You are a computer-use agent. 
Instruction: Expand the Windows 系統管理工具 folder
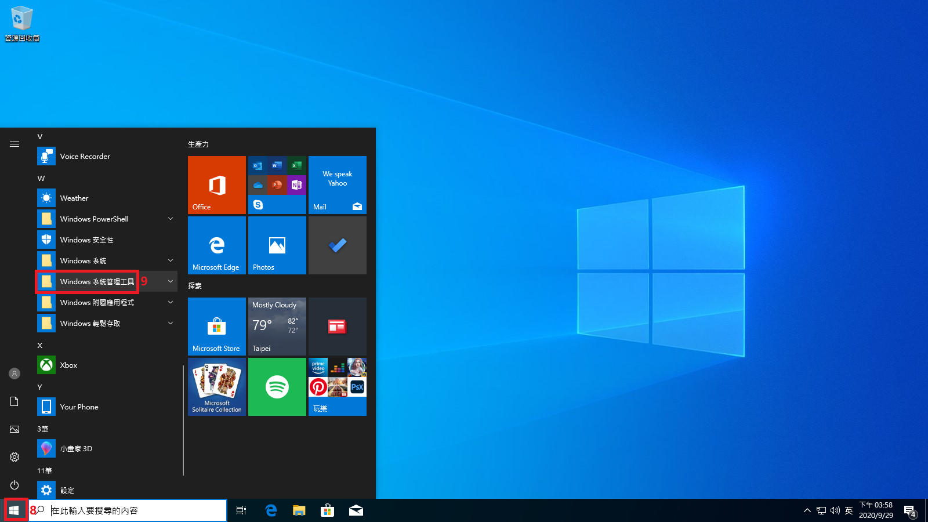tap(97, 281)
